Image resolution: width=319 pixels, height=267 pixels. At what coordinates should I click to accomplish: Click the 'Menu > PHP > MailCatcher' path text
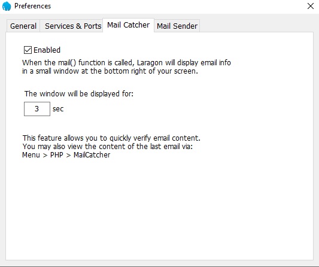[66, 155]
